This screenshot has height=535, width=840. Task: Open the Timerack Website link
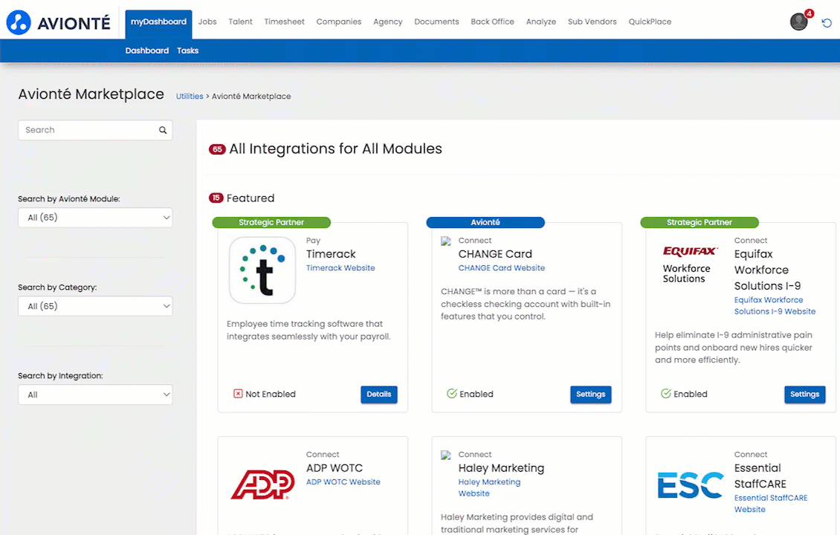click(x=340, y=267)
